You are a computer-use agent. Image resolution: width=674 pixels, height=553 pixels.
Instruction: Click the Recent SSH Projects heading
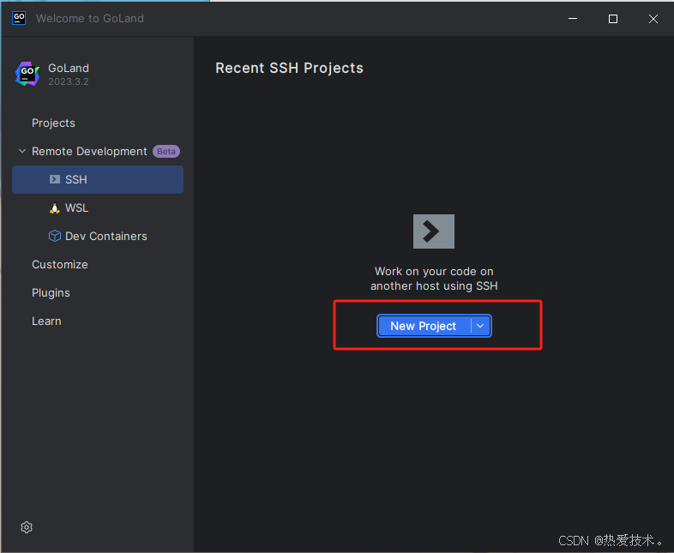289,68
